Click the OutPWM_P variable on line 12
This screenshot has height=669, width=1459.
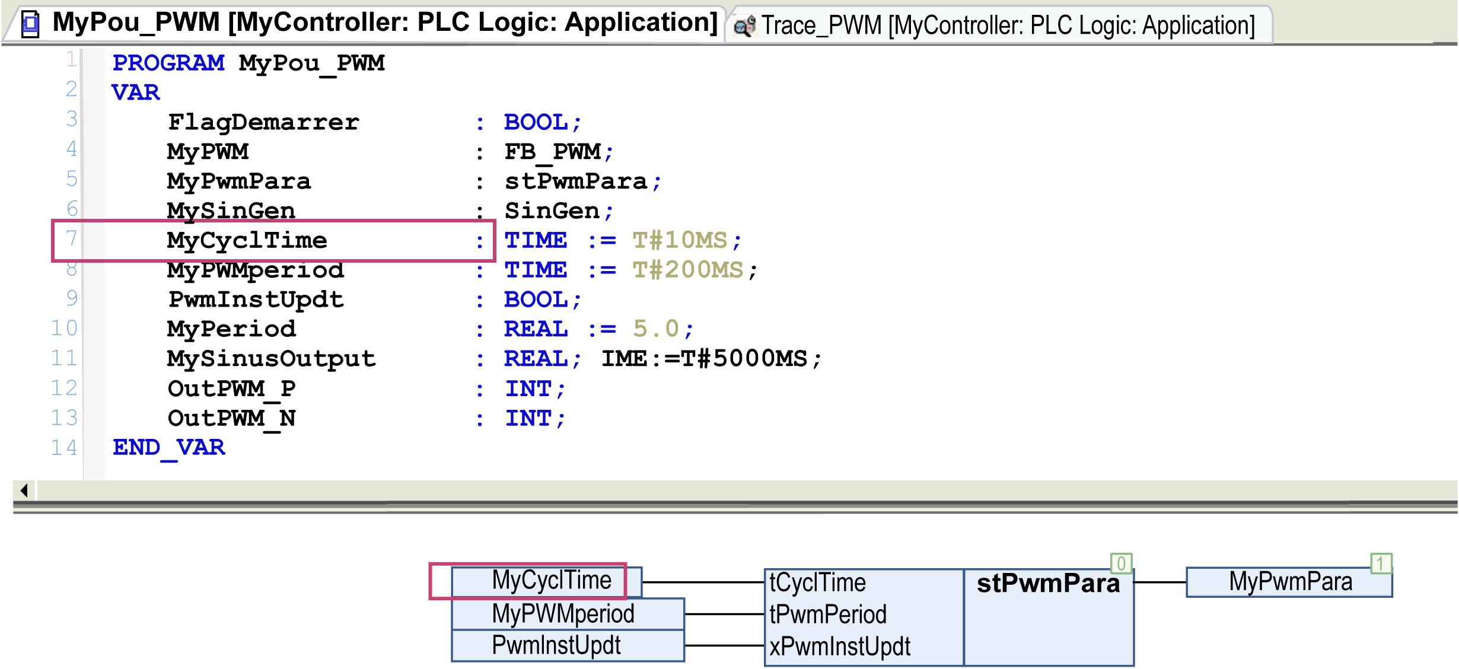tap(231, 389)
